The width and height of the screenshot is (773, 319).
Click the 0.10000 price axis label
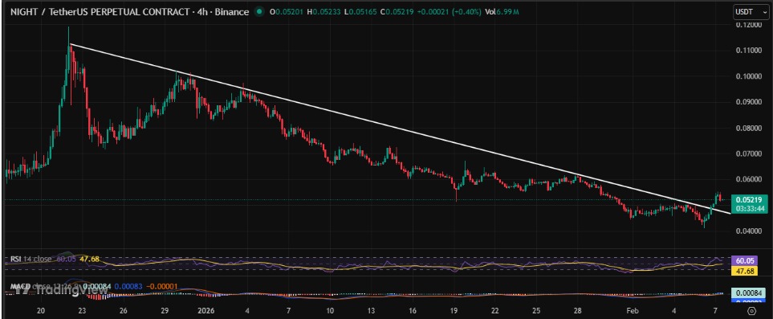click(748, 76)
